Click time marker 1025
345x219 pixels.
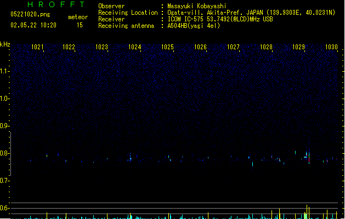[167, 47]
